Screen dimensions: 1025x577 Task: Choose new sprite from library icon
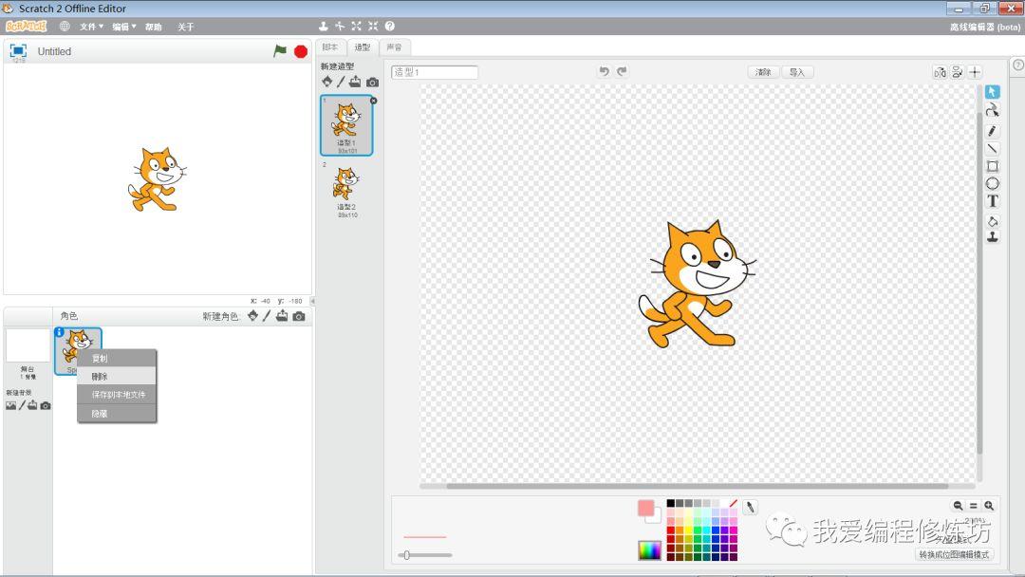click(253, 316)
